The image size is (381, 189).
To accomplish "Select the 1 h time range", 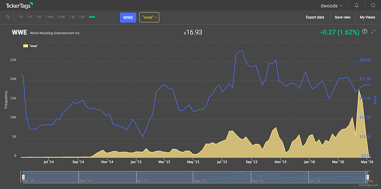I will (20, 17).
